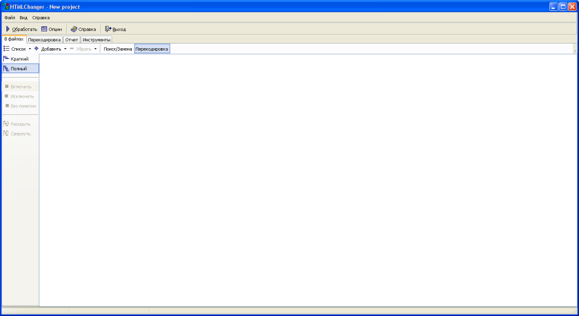579x316 pixels.
Task: Click the Выход exit door icon
Action: pyautogui.click(x=108, y=29)
